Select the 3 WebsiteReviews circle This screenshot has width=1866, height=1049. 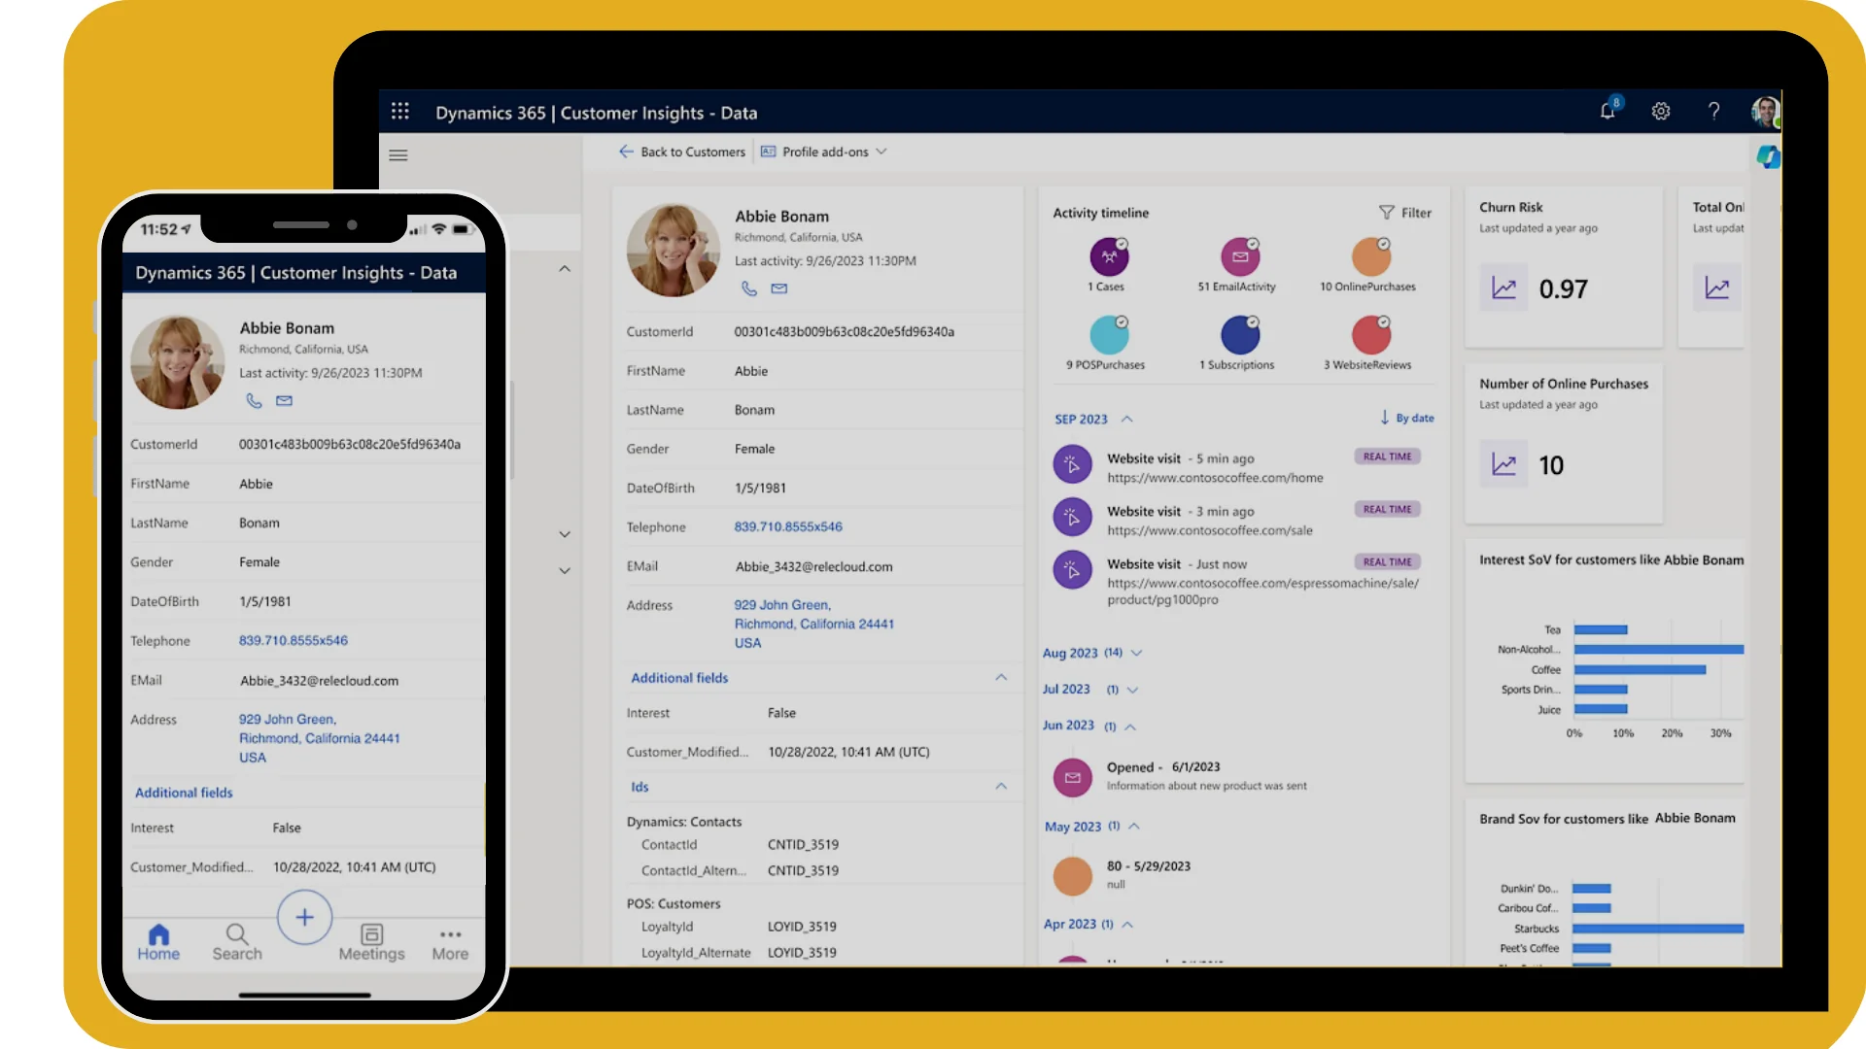point(1371,335)
